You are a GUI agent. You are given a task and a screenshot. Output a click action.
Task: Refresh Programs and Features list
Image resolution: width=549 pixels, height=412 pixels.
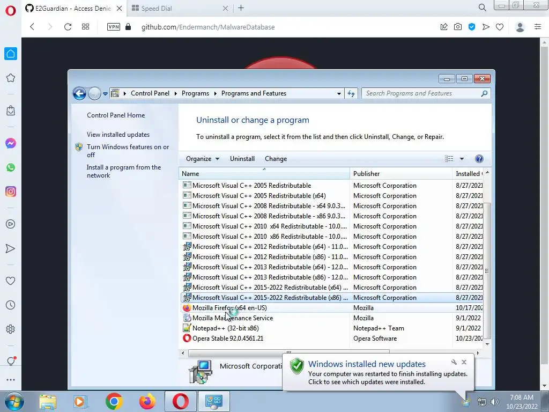click(351, 93)
